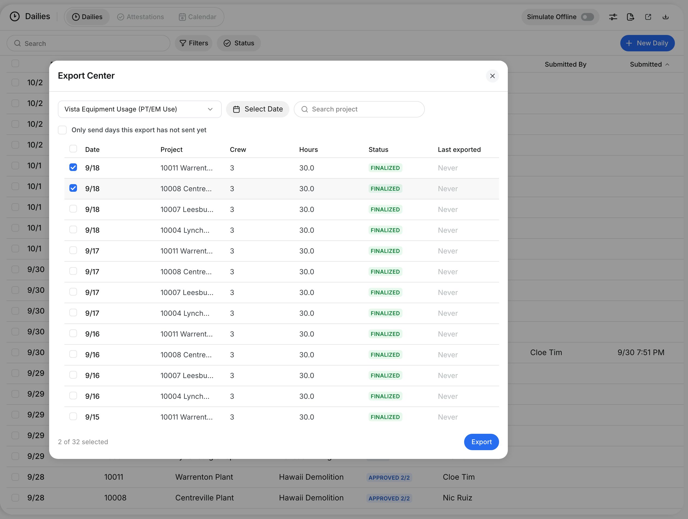Click the Dailies clock logo icon
The width and height of the screenshot is (688, 519).
(x=15, y=16)
